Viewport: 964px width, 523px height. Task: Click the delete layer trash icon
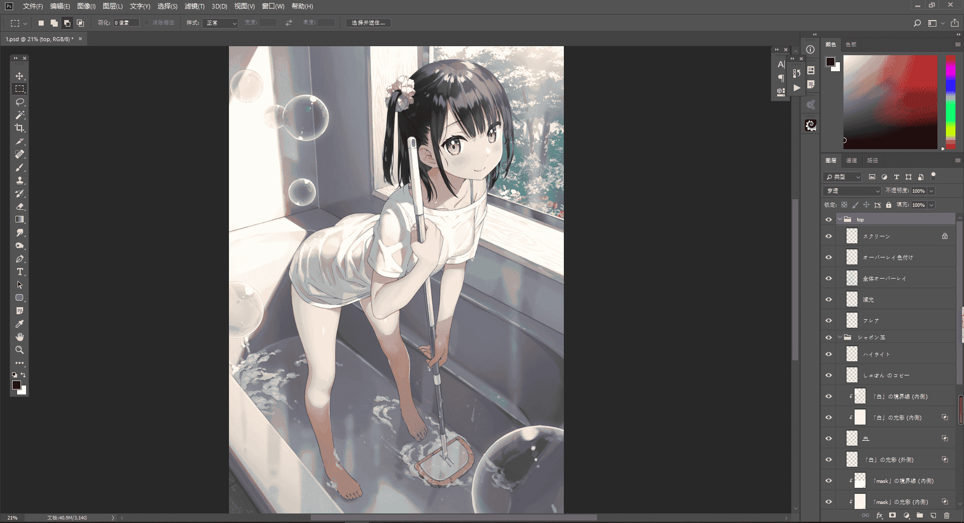pyautogui.click(x=947, y=515)
